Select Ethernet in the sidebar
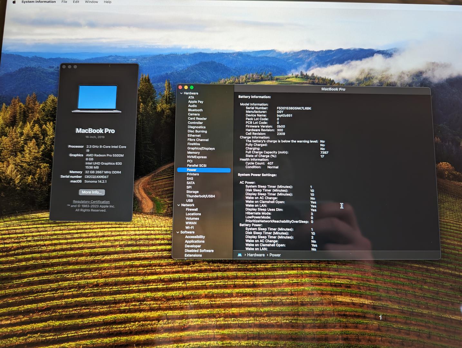 [194, 136]
